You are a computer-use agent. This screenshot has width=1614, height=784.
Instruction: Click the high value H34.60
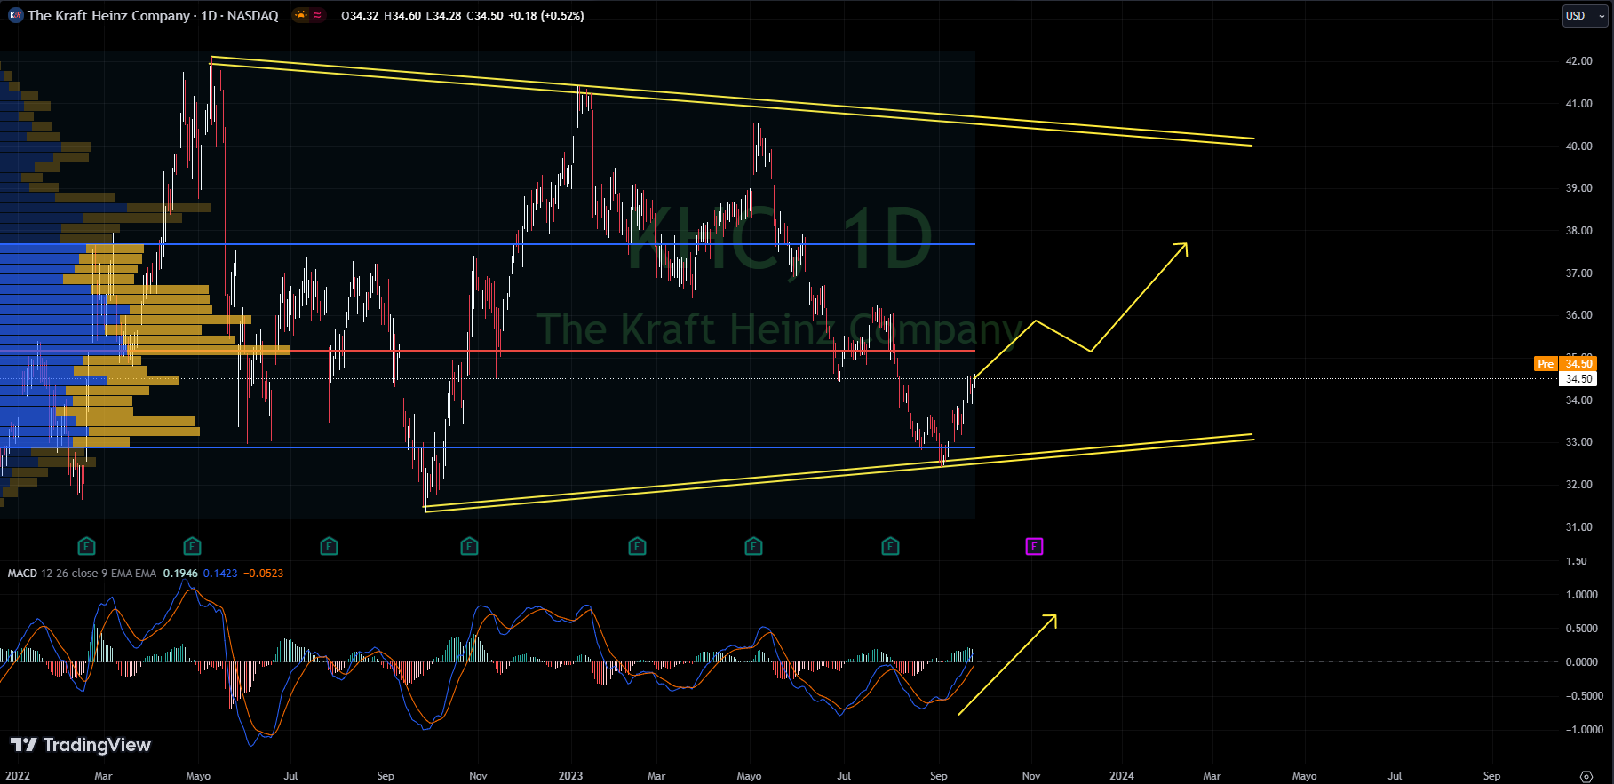click(402, 16)
